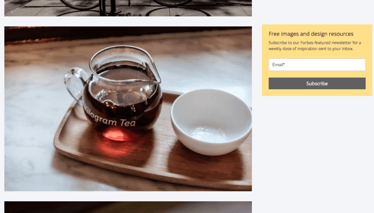The image size is (374, 213).
Task: Open the dark partially visible bottom photo
Action: [x=128, y=207]
